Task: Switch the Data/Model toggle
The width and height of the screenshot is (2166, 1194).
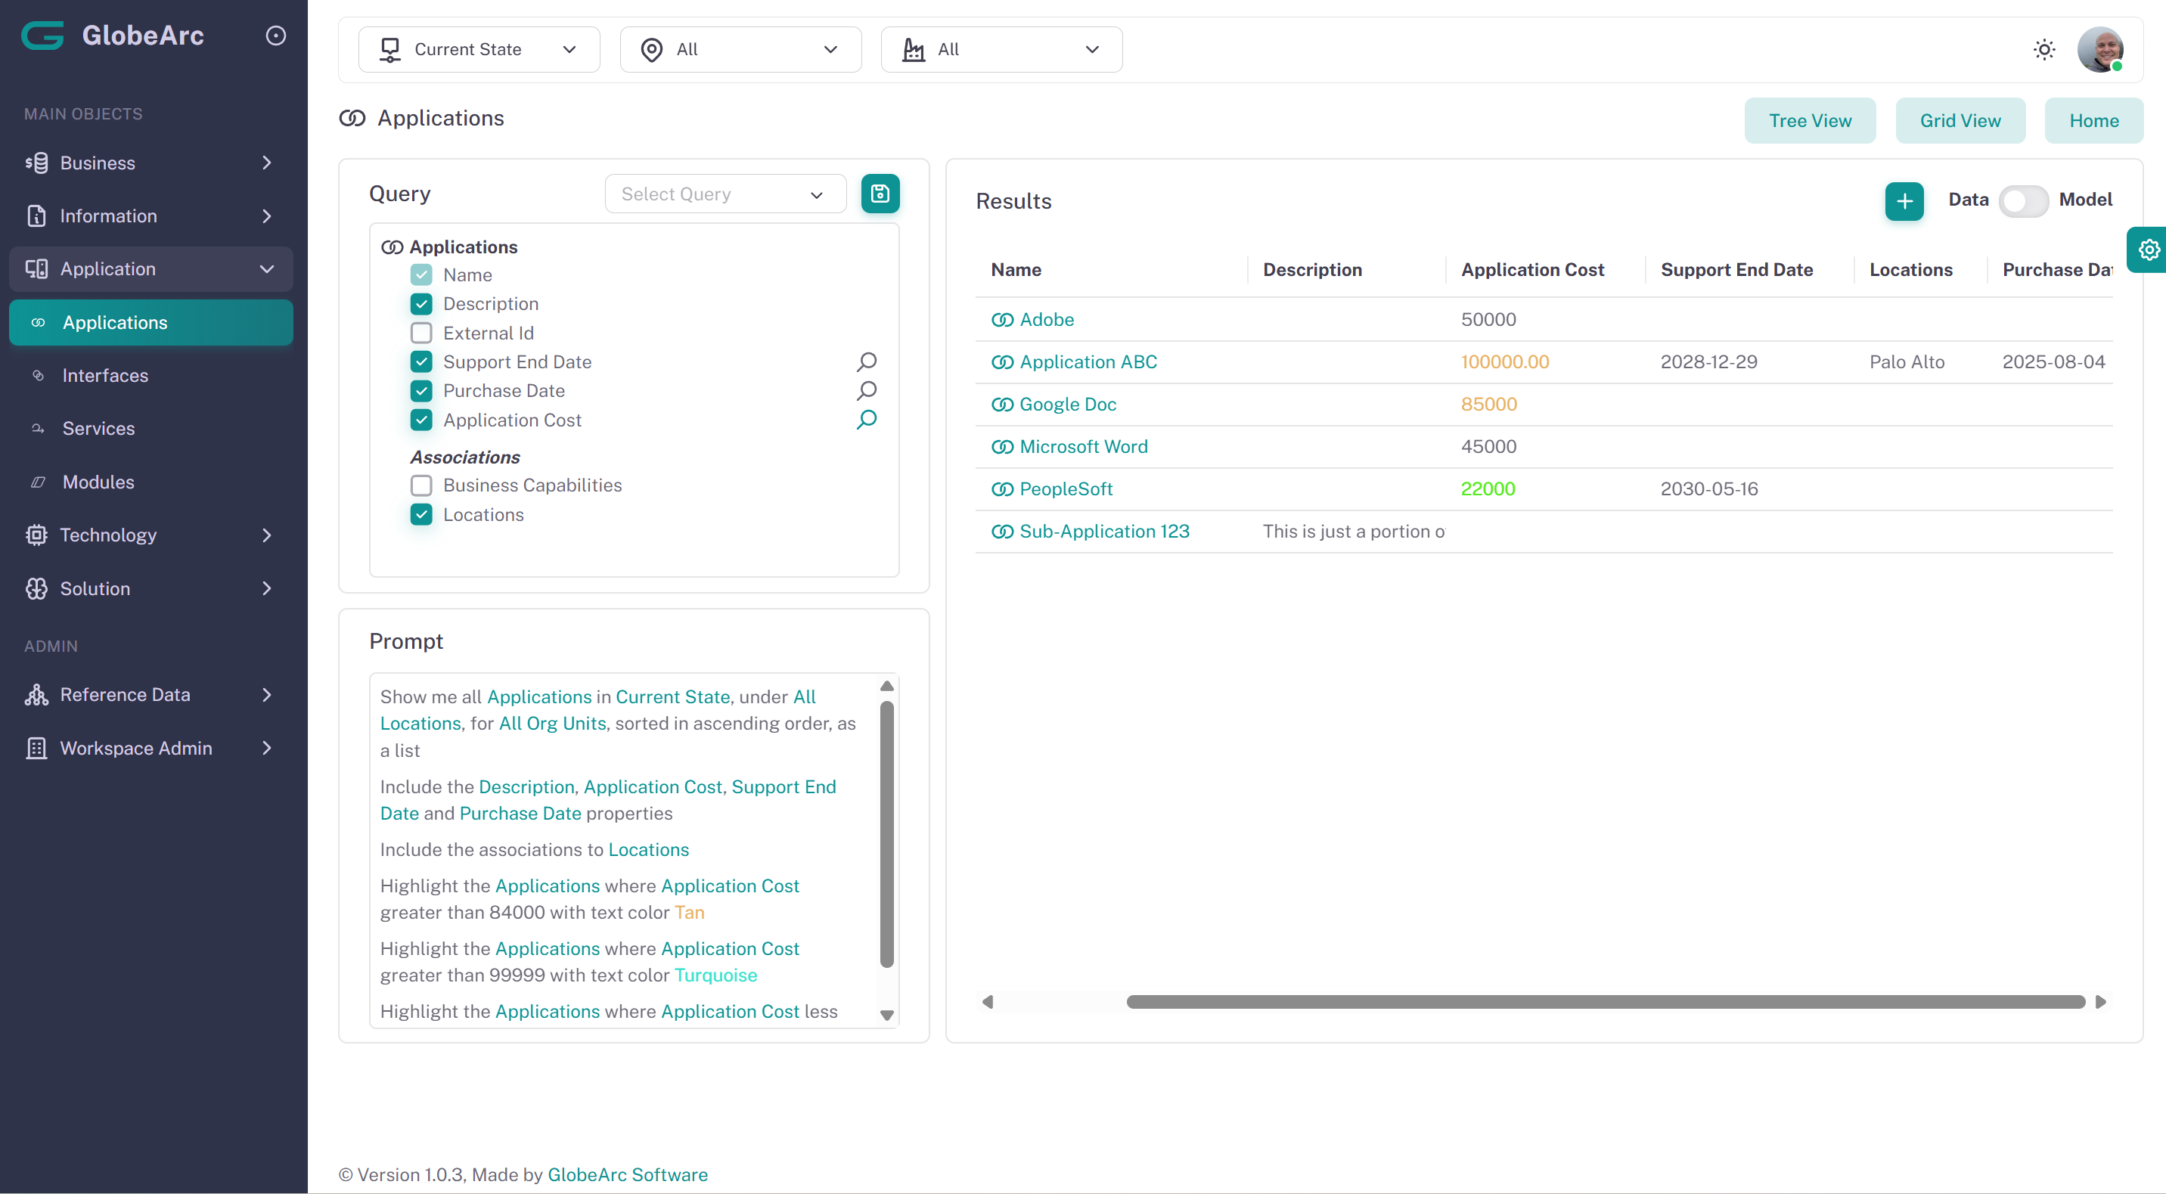Action: (x=2023, y=201)
